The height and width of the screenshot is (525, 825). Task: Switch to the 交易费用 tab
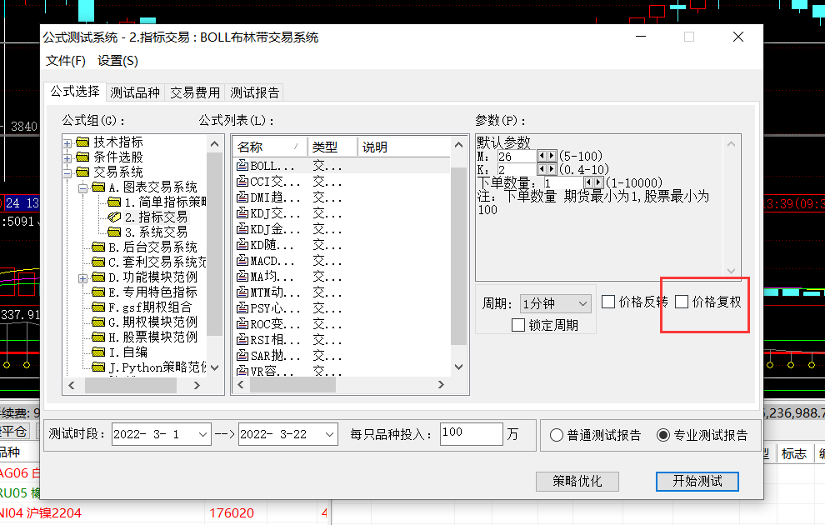click(195, 93)
